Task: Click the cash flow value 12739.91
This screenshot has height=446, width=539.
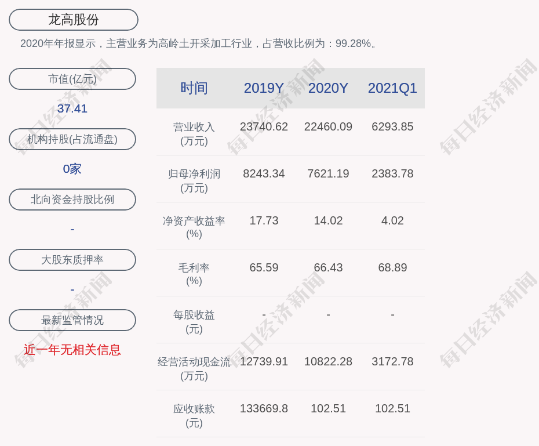Action: coord(264,361)
